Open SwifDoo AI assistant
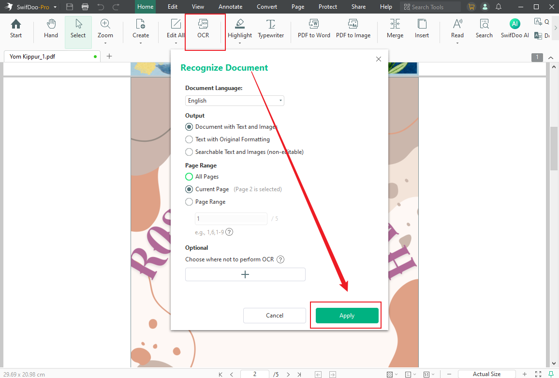 (514, 28)
